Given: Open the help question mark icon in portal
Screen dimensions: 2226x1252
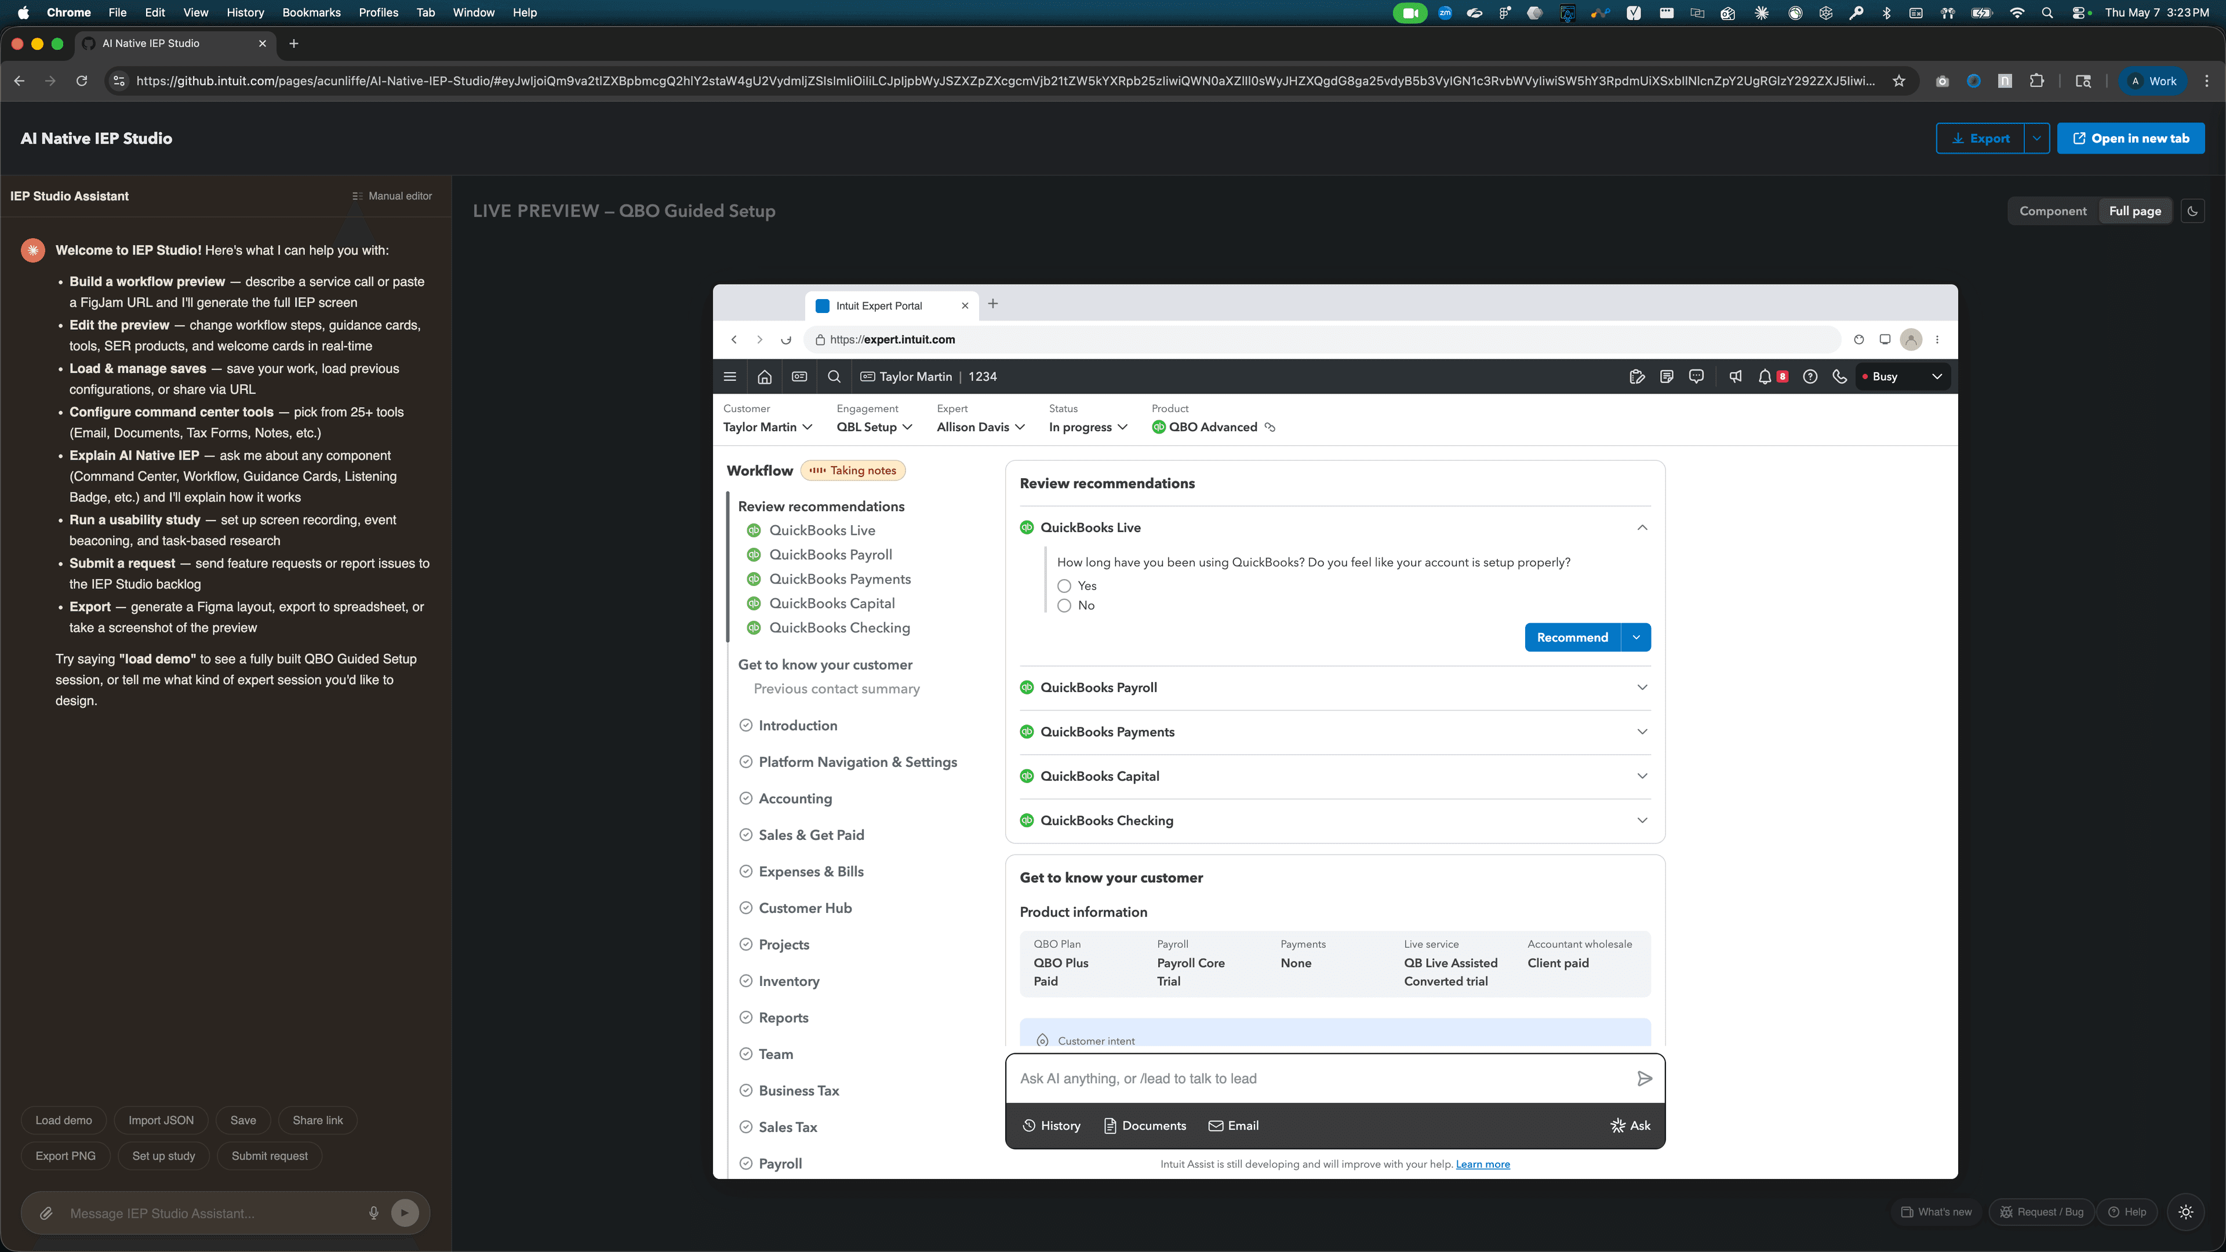Looking at the screenshot, I should [x=1810, y=377].
